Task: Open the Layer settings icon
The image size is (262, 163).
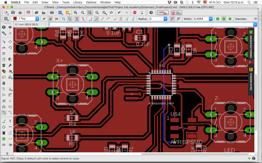Action: coord(4,33)
